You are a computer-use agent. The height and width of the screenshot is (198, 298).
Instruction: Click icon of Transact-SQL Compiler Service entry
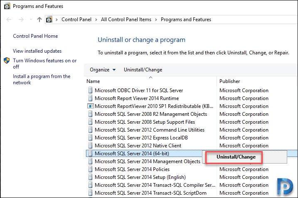coord(91,185)
